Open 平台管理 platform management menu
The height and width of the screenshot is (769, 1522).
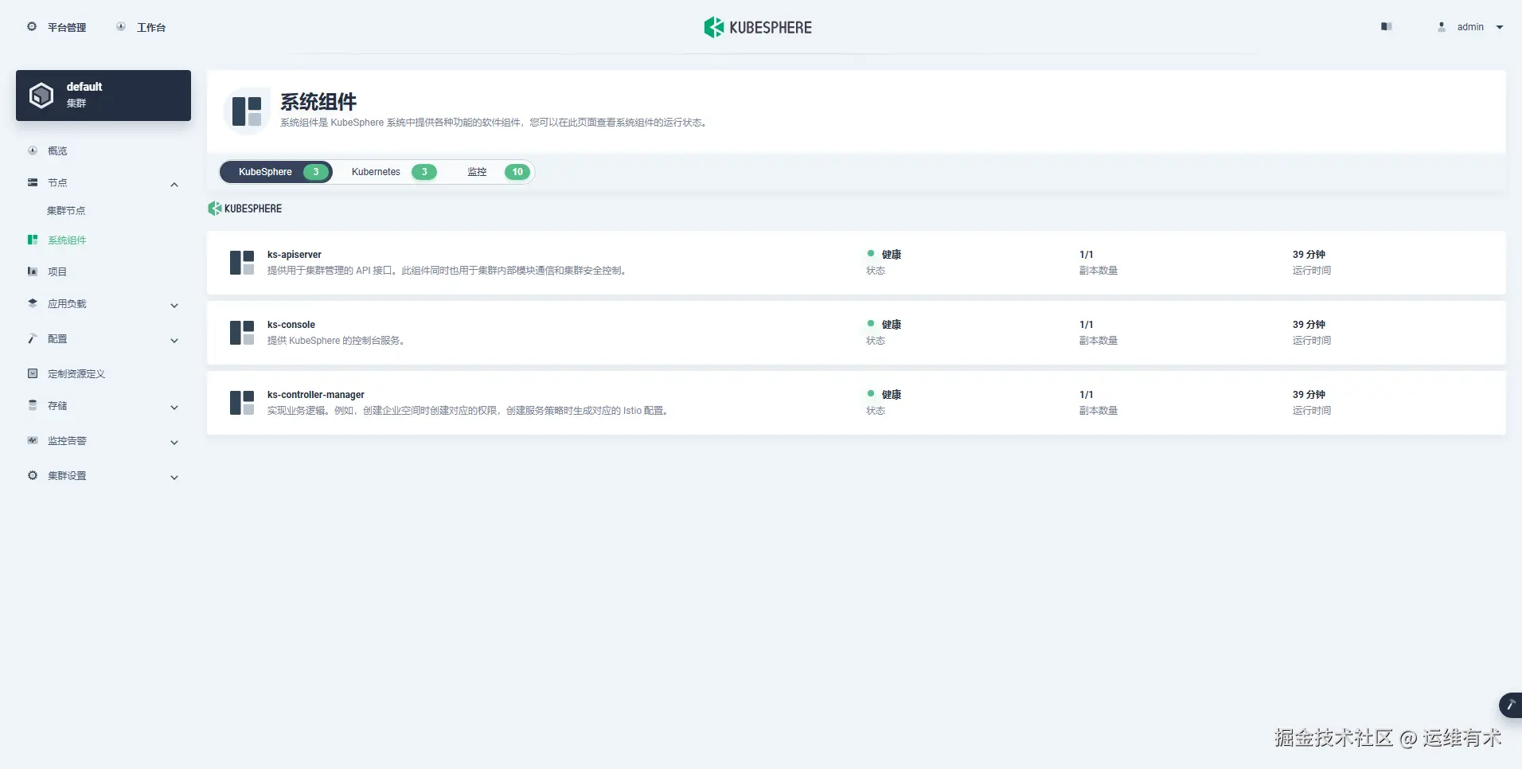pyautogui.click(x=56, y=27)
